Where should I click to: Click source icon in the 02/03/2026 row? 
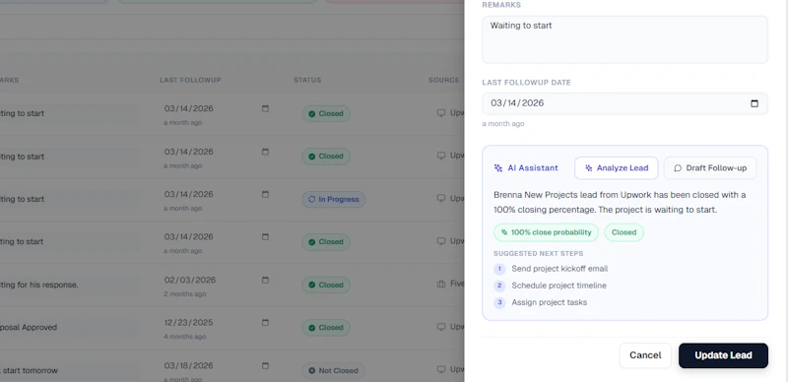(x=441, y=284)
